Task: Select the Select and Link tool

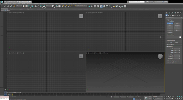Action: click(8, 6)
